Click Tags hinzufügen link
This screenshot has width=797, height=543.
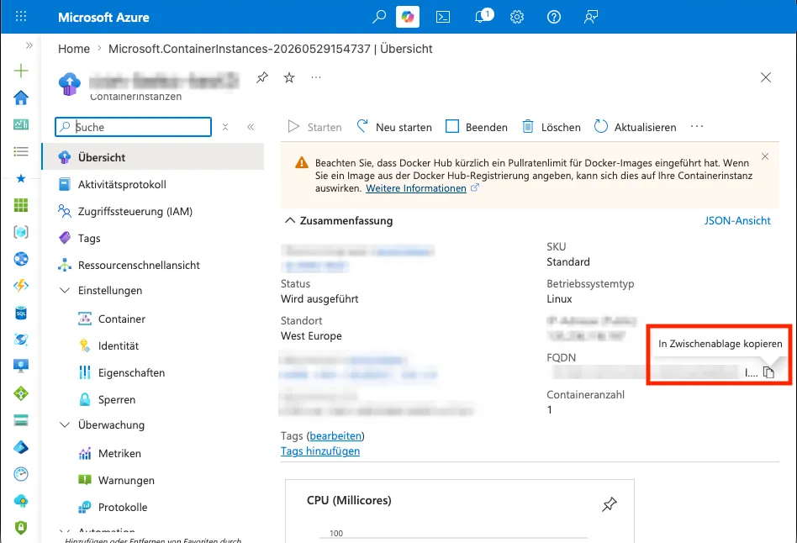click(320, 451)
